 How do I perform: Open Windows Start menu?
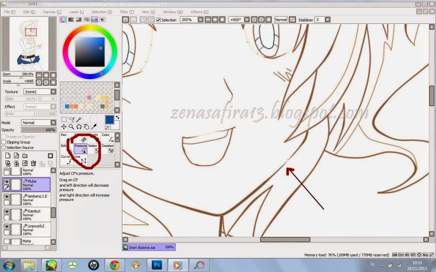click(9, 265)
